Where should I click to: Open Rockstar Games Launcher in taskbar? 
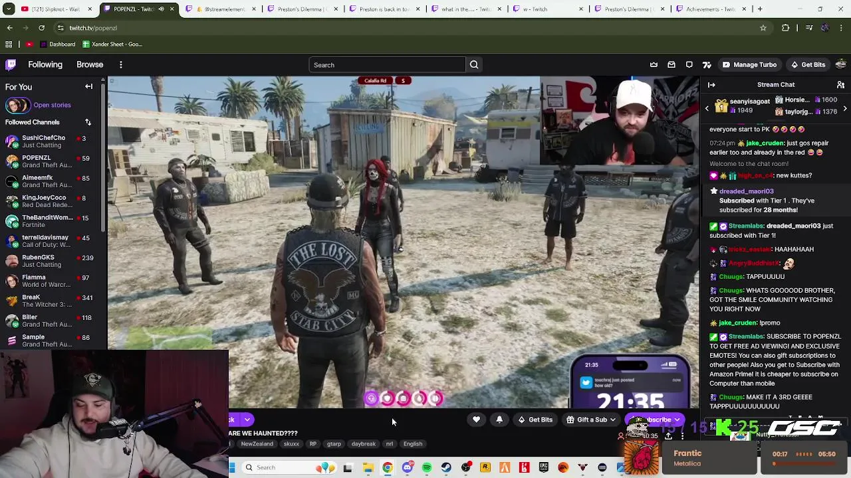click(x=485, y=467)
